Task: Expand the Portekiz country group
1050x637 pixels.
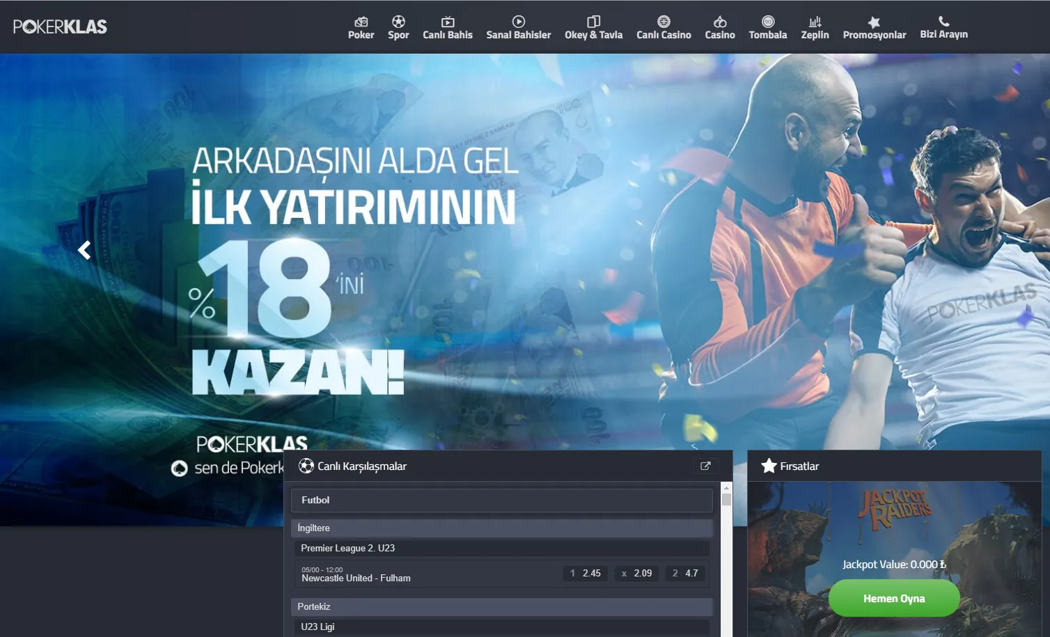Action: click(x=501, y=606)
